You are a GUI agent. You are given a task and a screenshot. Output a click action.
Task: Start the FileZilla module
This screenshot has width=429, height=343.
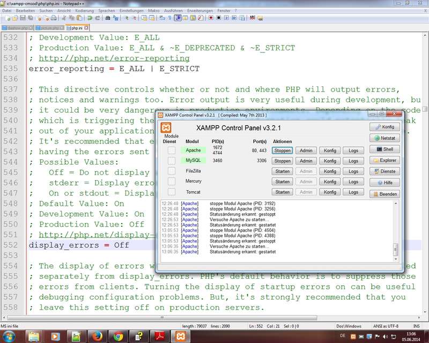coord(282,171)
